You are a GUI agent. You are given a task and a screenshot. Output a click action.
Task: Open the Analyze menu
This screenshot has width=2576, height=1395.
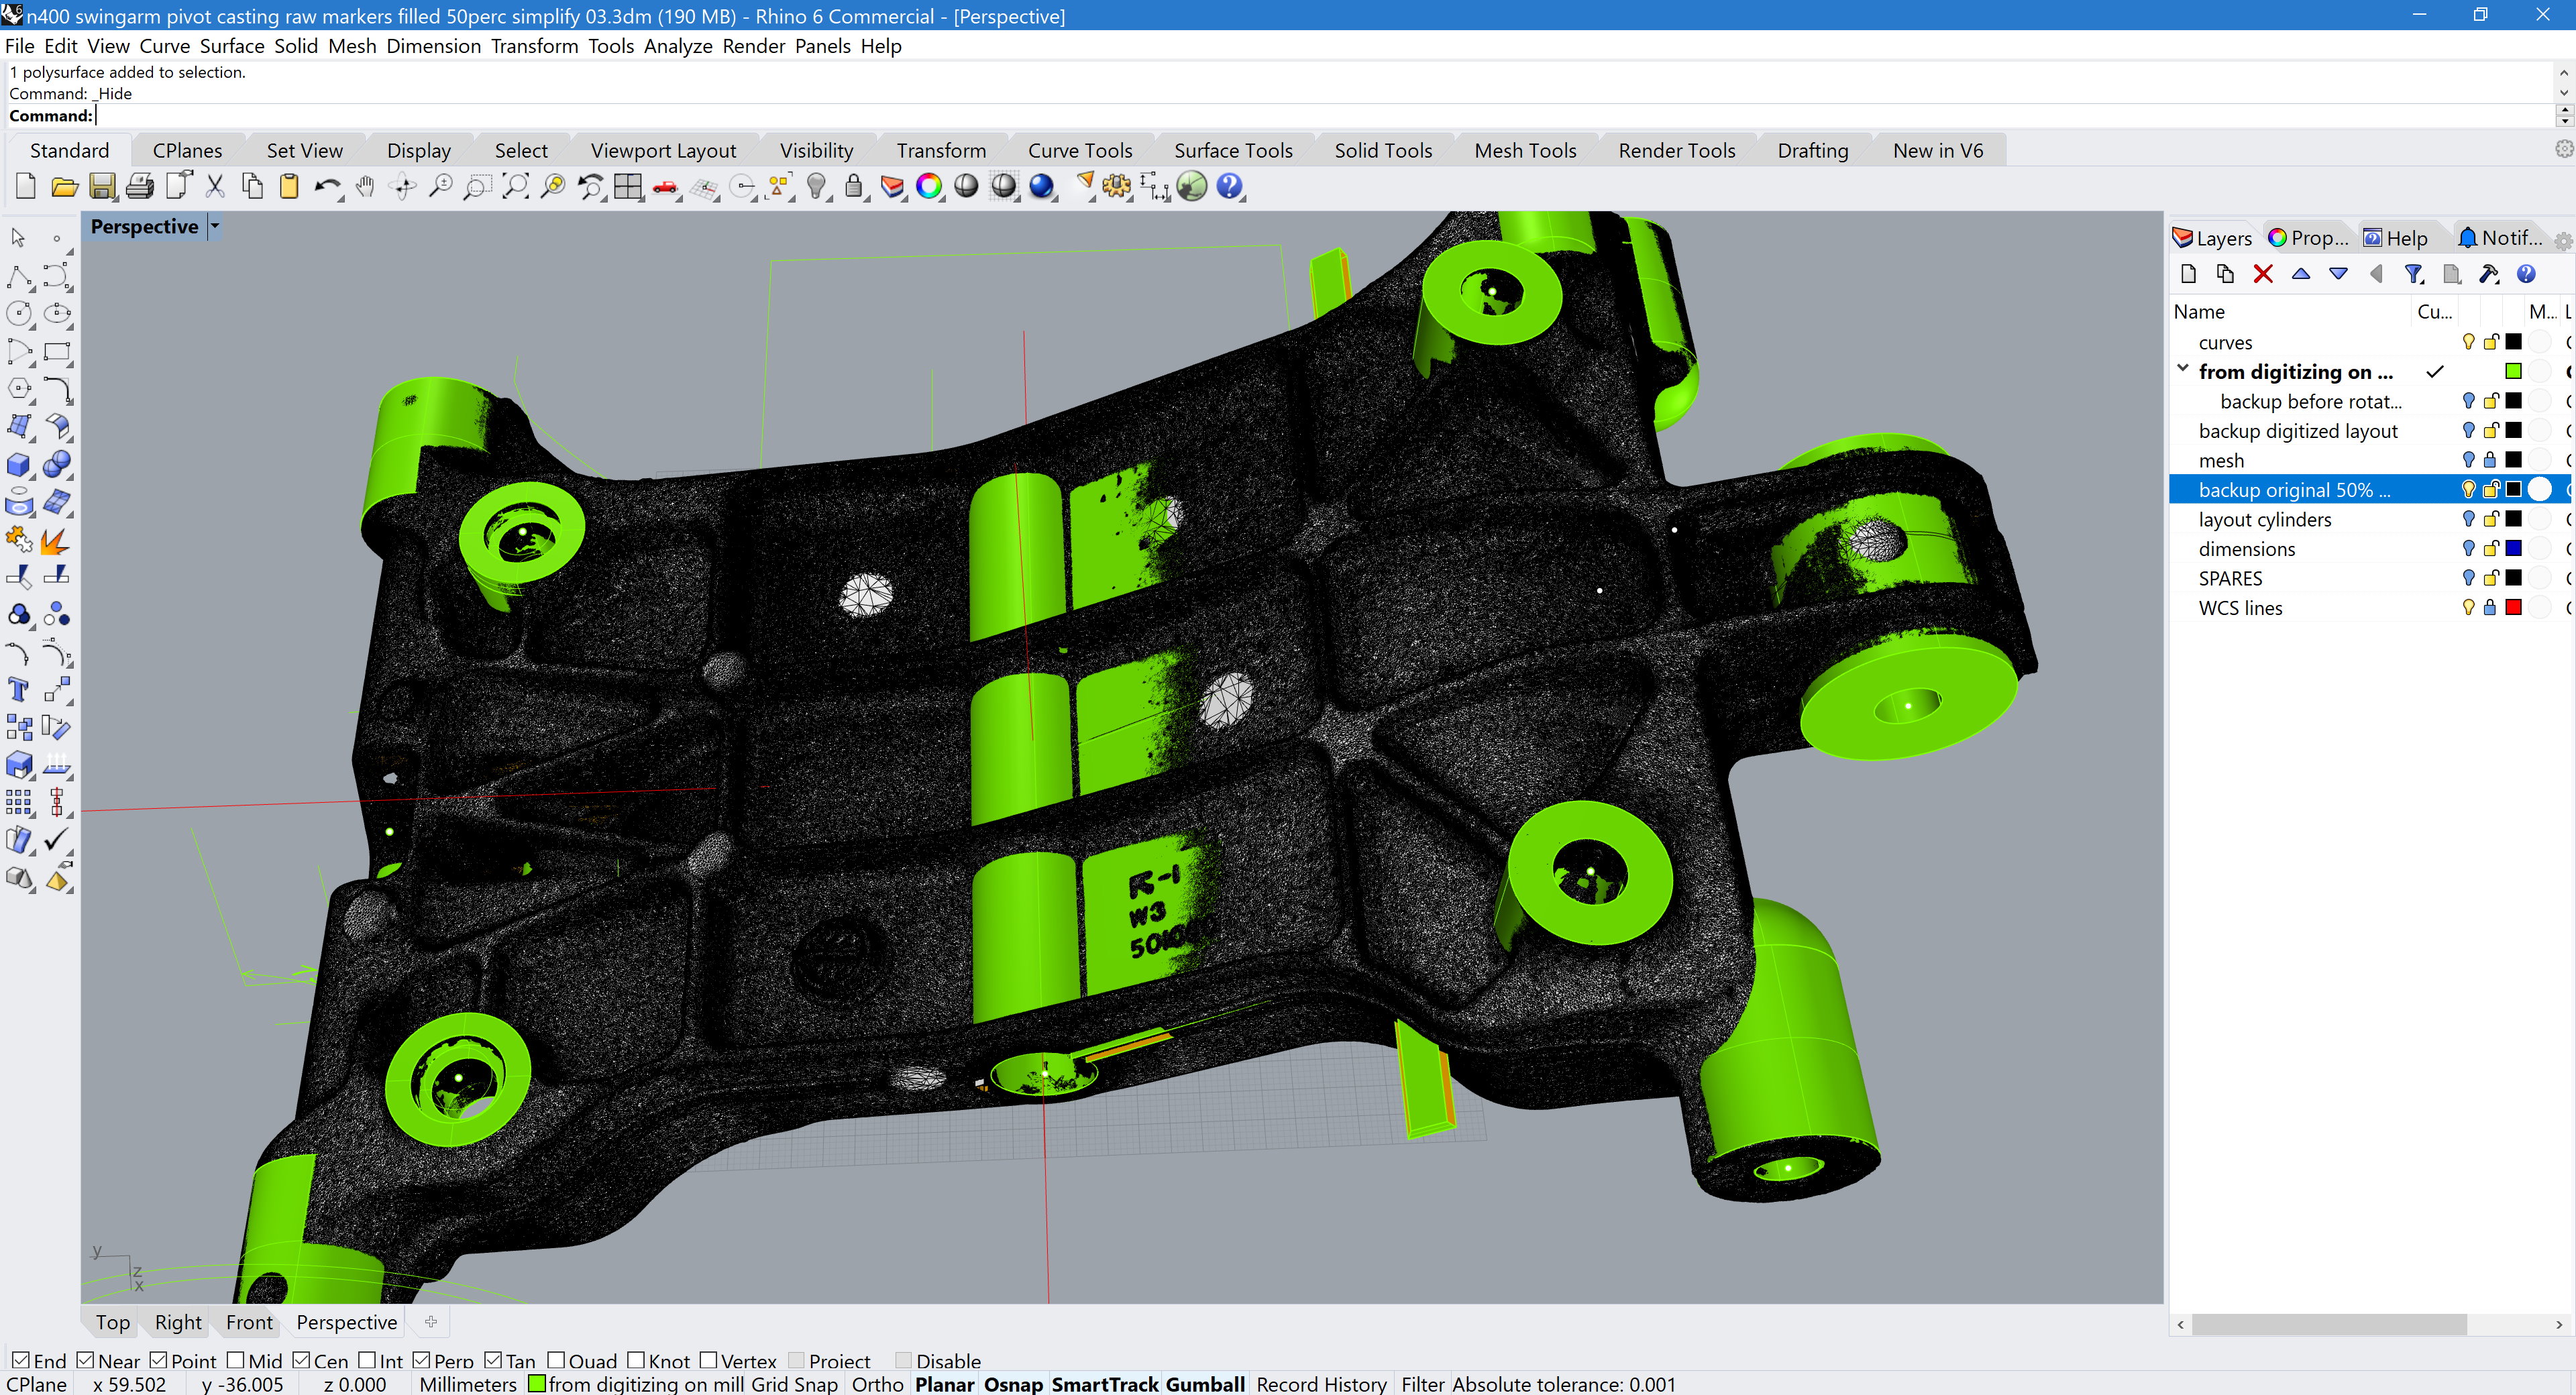click(678, 46)
